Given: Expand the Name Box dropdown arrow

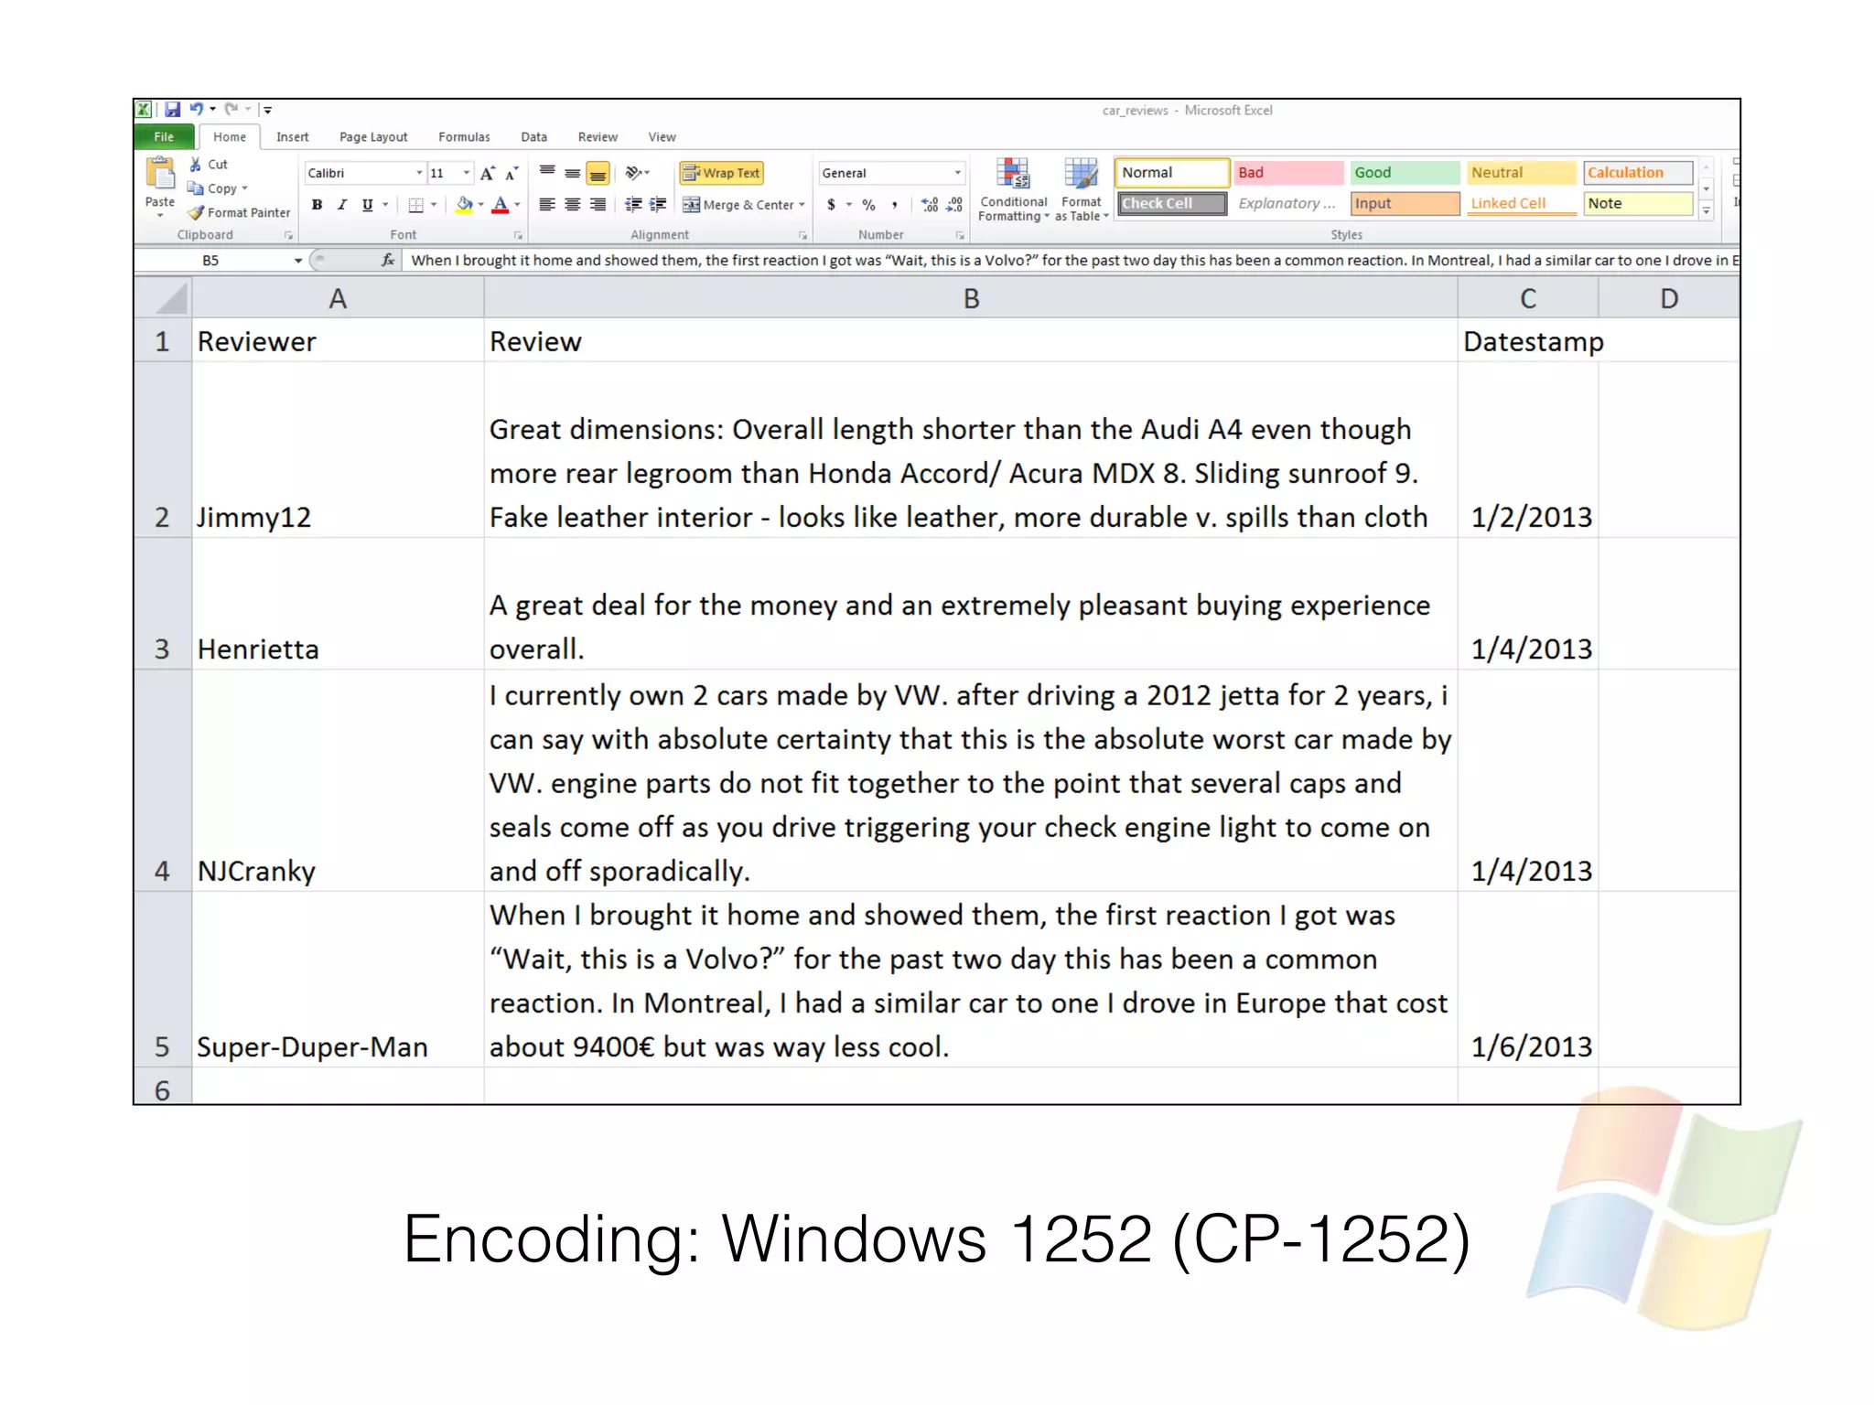Looking at the screenshot, I should coord(298,261).
